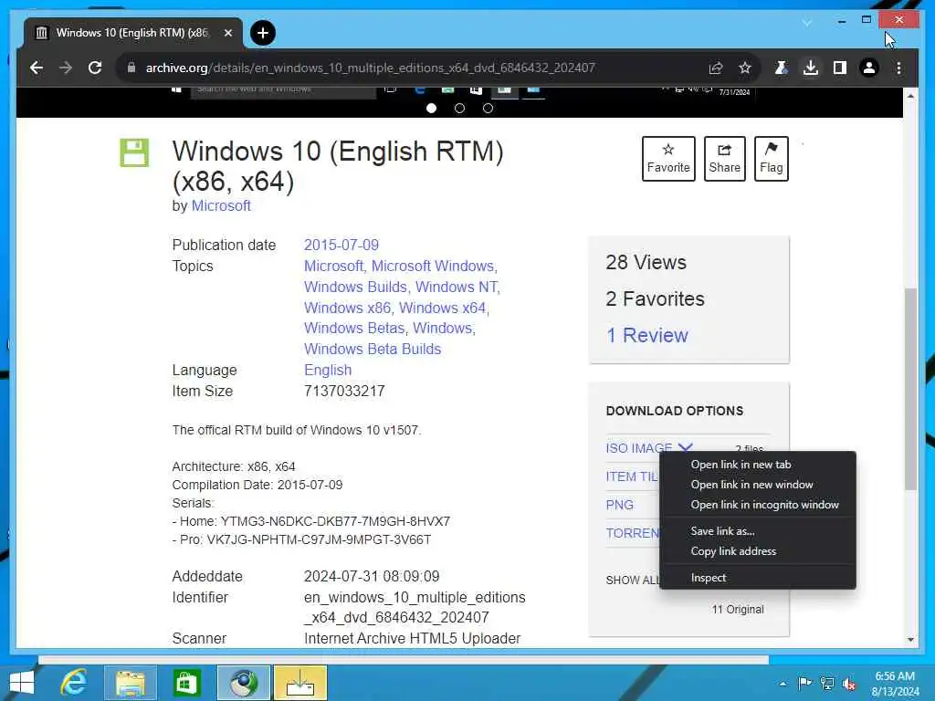
Task: Select third carousel dot indicator
Action: (x=488, y=108)
